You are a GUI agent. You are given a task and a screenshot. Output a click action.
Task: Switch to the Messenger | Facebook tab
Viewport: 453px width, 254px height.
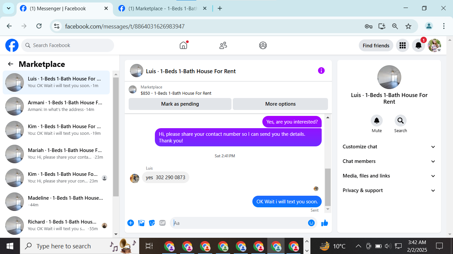click(x=64, y=9)
